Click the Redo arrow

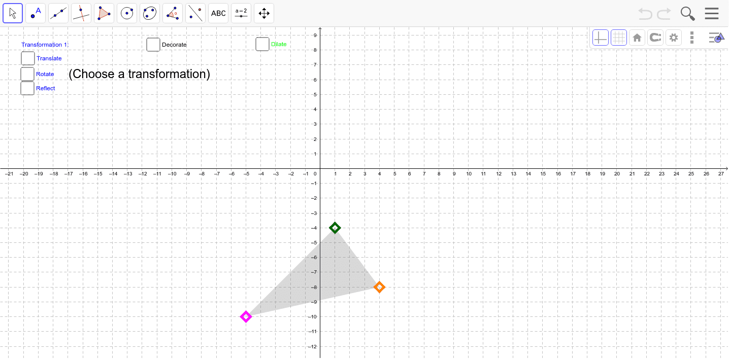pyautogui.click(x=664, y=13)
